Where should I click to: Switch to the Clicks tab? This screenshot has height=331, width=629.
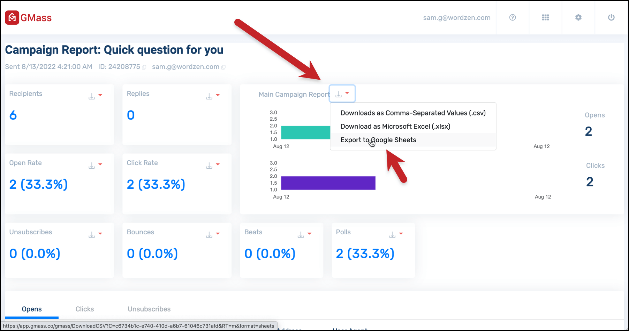pos(85,309)
